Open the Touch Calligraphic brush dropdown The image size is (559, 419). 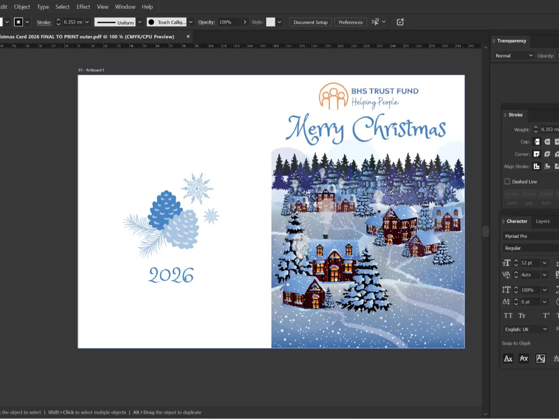coord(191,22)
